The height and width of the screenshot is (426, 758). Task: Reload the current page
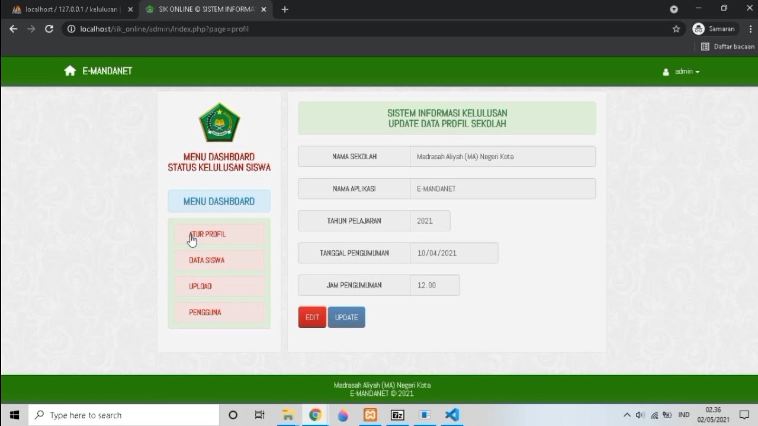coord(49,28)
